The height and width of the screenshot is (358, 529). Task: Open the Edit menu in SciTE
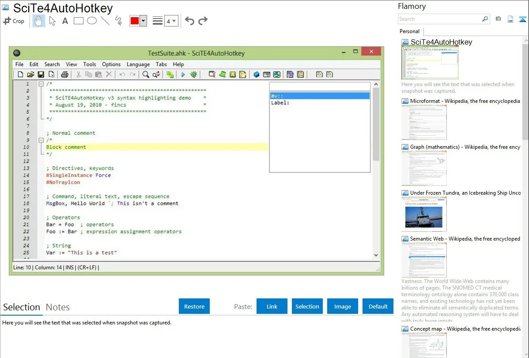(34, 64)
